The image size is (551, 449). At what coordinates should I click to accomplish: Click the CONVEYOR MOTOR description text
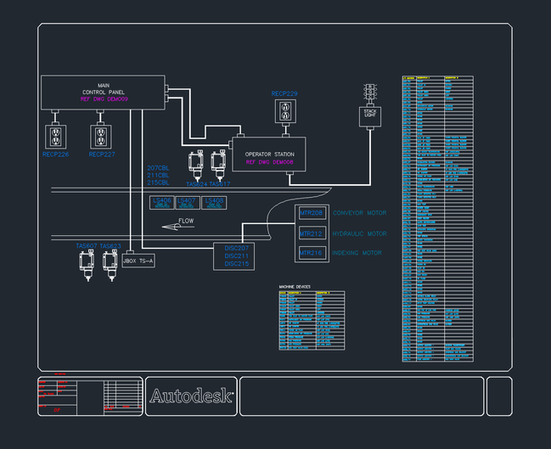[x=359, y=213]
